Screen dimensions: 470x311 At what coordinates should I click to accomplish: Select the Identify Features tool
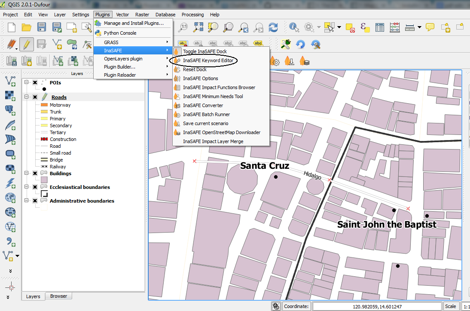(x=294, y=27)
